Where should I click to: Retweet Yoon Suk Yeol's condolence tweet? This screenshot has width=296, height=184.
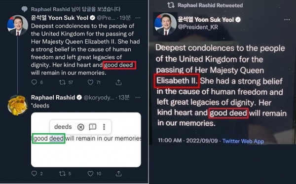tap(62, 82)
